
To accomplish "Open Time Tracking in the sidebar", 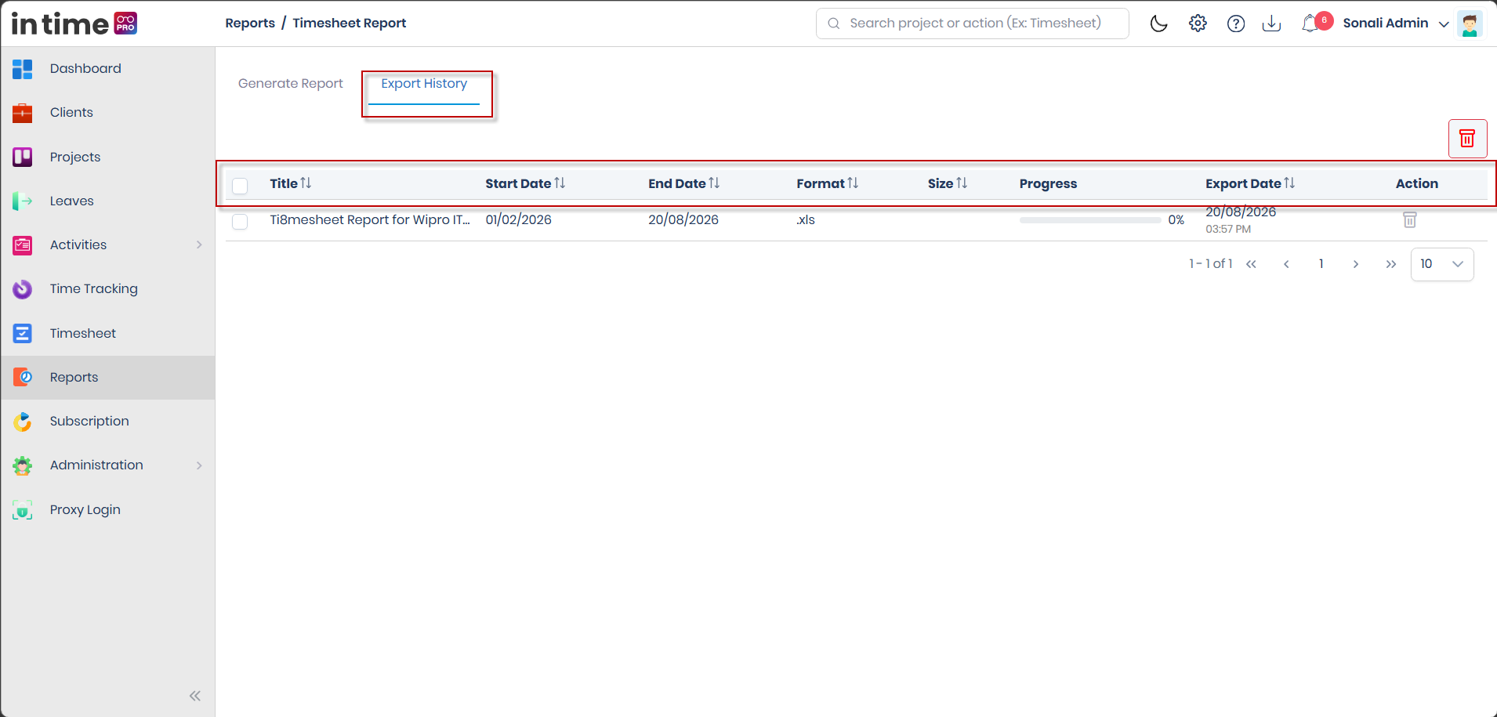I will coord(108,289).
